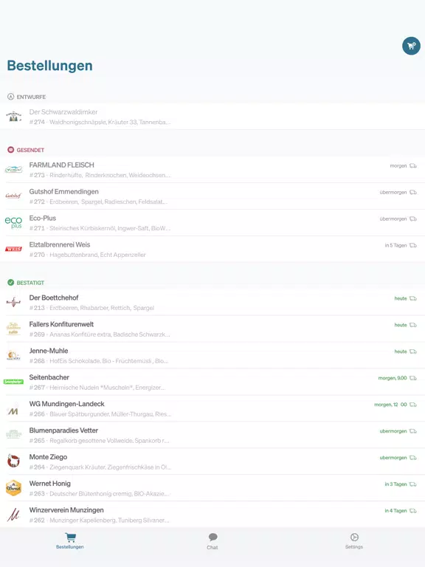Open Jenne-Muhle order
Screen dimensions: 425x567
click(212, 355)
